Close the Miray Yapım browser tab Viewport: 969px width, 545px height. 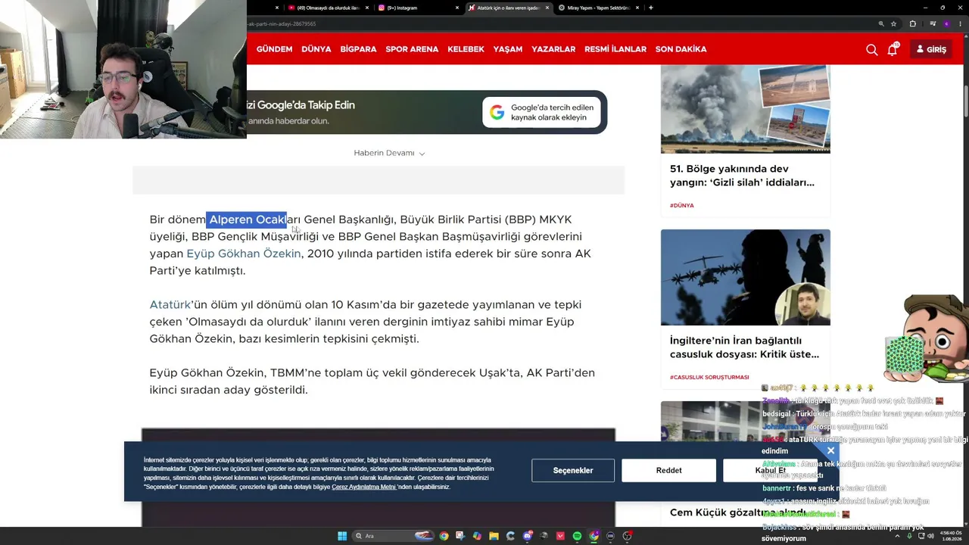point(638,8)
